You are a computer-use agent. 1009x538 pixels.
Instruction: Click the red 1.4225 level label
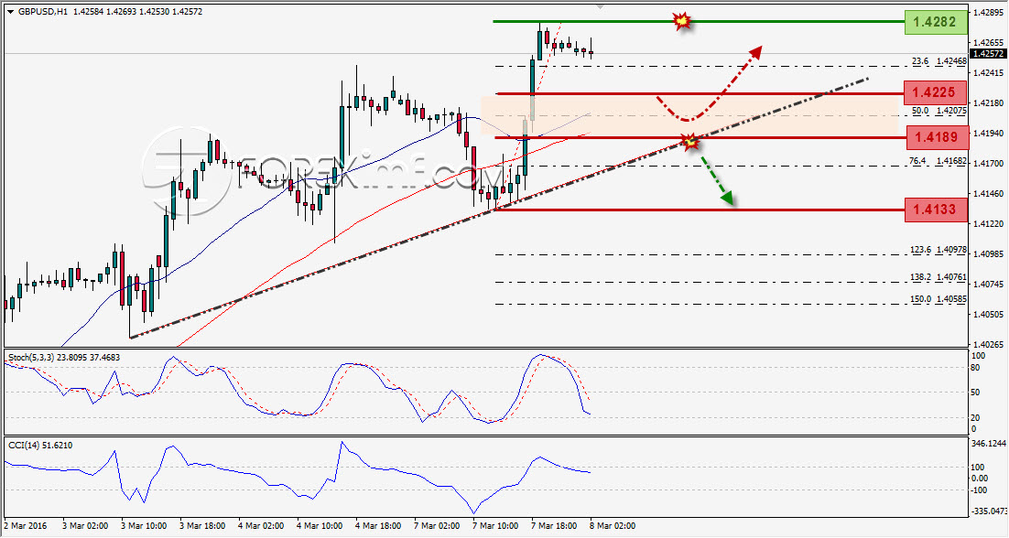coord(935,92)
